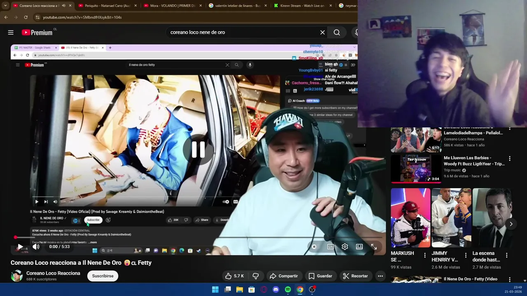Viewport: 527px width, 296px height.
Task: Open the YouTube guide hamburger menu
Action: [x=11, y=32]
